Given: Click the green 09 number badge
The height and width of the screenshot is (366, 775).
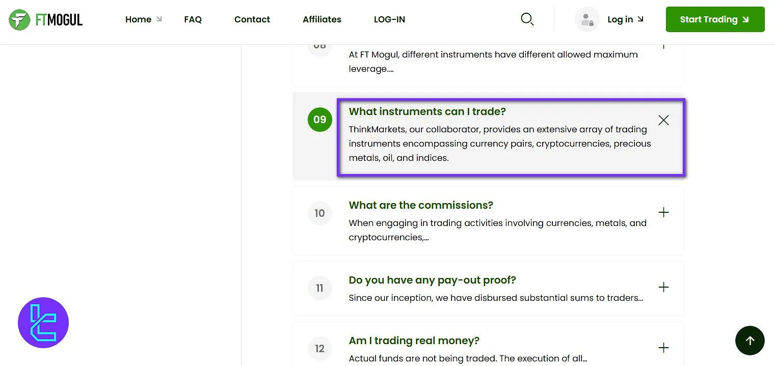Looking at the screenshot, I should [x=319, y=120].
